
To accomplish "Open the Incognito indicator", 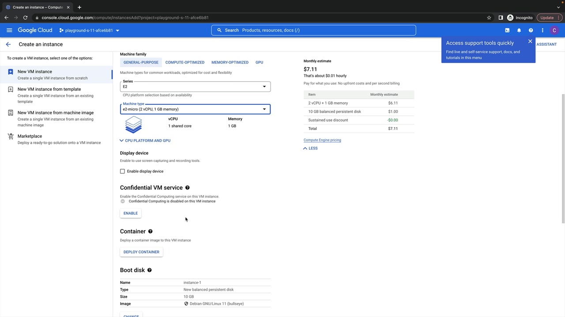I will [x=520, y=18].
